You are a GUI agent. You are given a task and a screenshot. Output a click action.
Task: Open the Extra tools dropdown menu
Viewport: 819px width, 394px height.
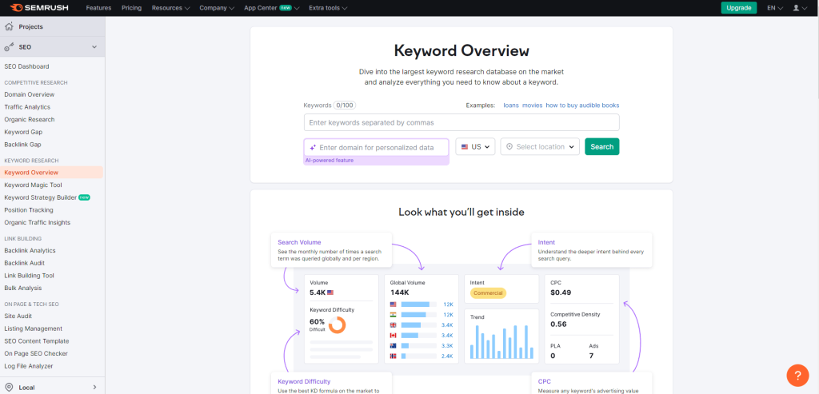(328, 8)
